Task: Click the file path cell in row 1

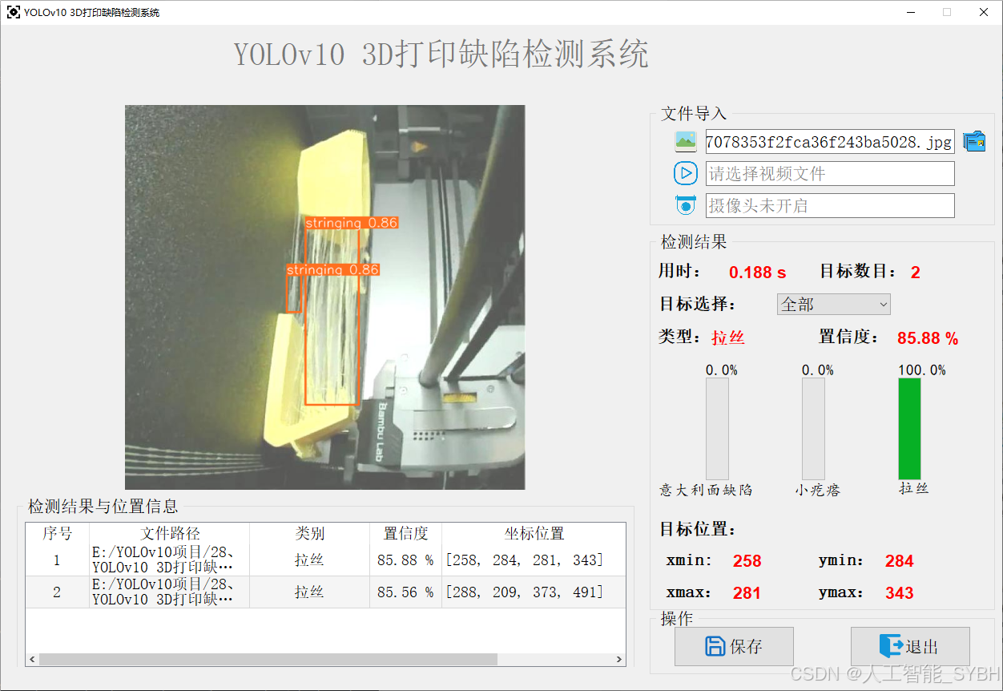Action: (x=170, y=560)
